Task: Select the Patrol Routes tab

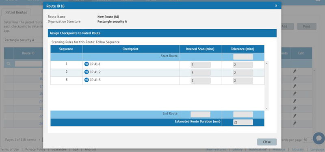Action: (x=16, y=13)
